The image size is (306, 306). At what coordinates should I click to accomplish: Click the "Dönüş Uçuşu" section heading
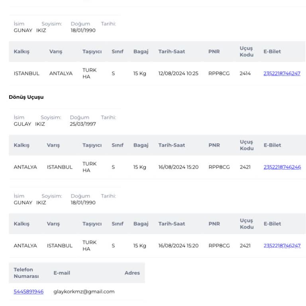26,97
